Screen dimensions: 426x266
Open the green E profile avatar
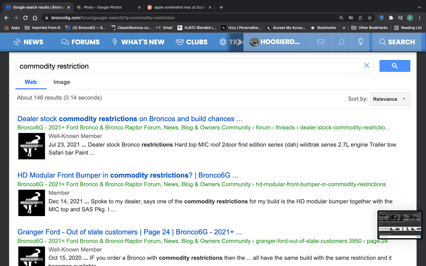(410, 18)
